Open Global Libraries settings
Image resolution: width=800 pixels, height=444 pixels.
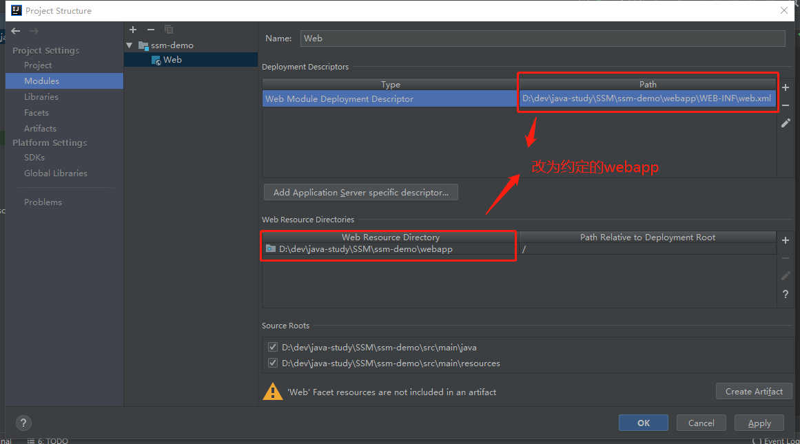[56, 173]
